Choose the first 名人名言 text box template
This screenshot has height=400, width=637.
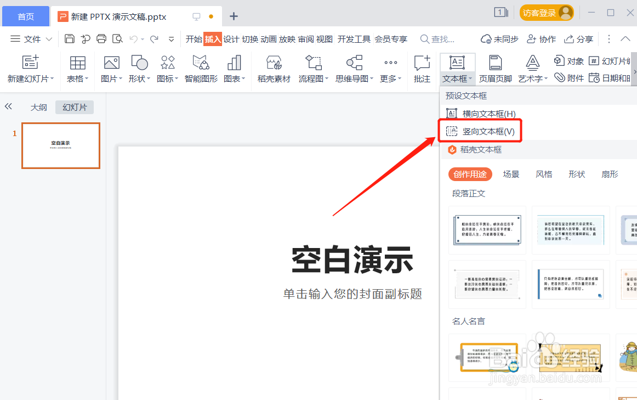(x=487, y=358)
